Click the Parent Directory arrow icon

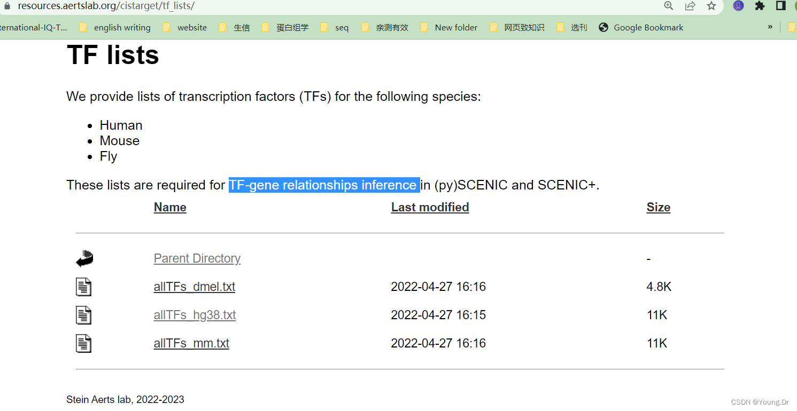point(84,258)
